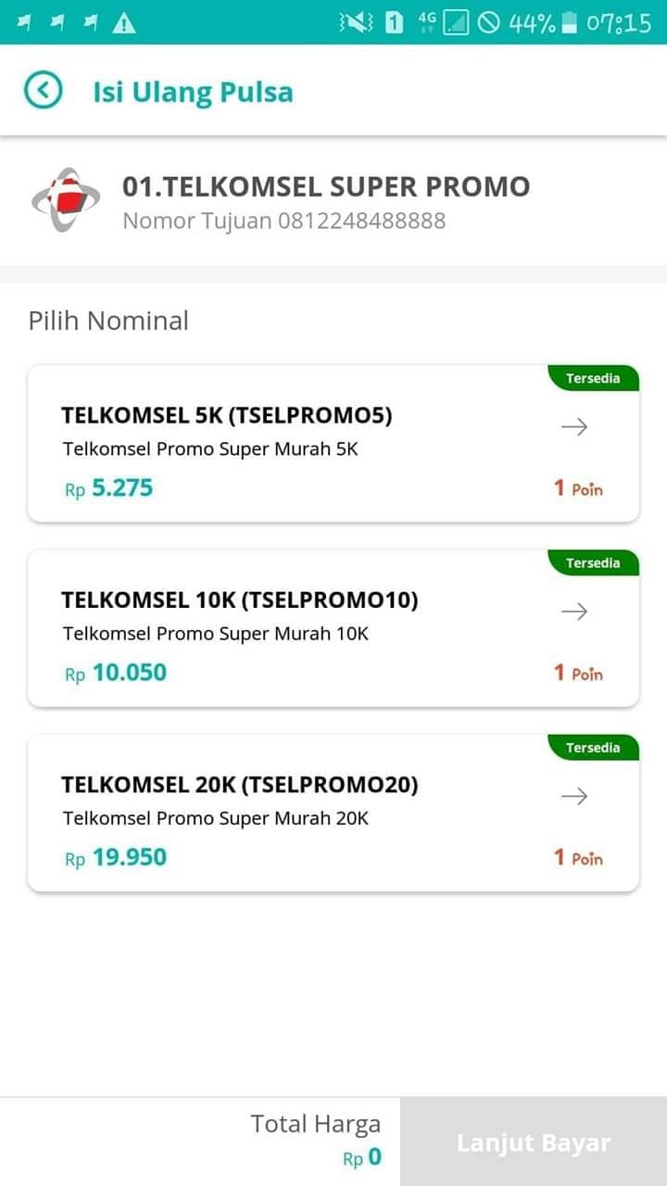Select TELKOMSEL 10K (TSELPROMO10) card
Image resolution: width=667 pixels, height=1186 pixels.
pos(333,628)
